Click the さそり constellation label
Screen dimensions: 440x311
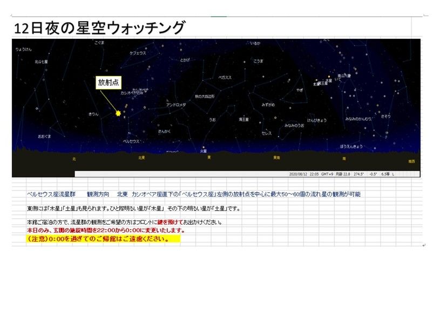pos(385,116)
